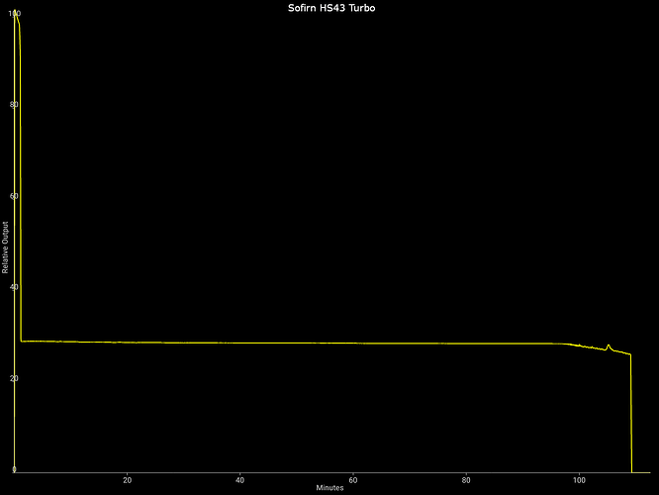
Task: Click the curve's corner after the initial step-down
Action: tap(22, 341)
